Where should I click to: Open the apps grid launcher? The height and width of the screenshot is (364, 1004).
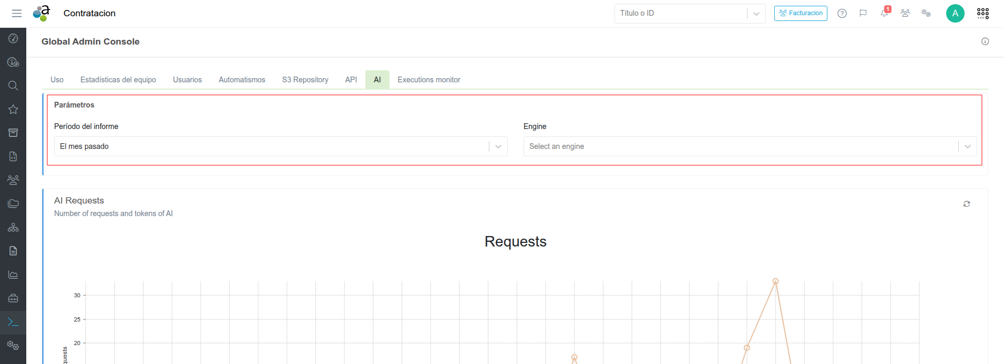(x=982, y=14)
